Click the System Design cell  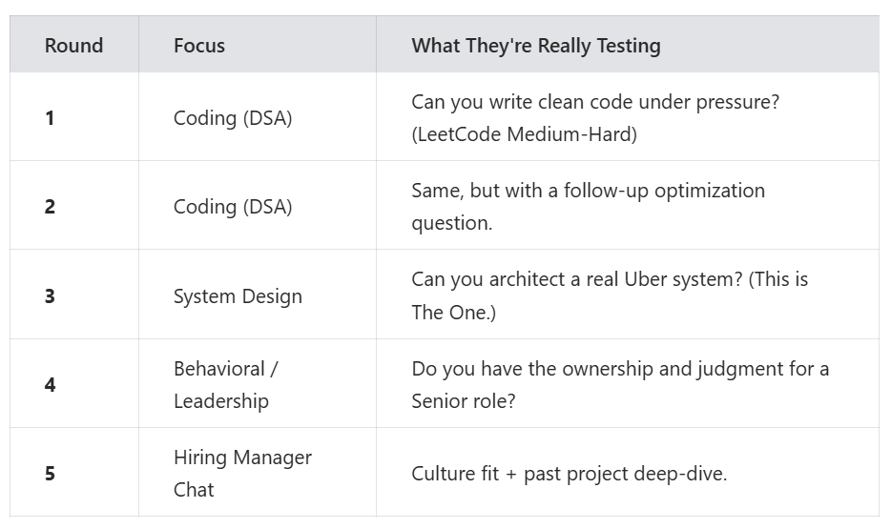pyautogui.click(x=238, y=296)
